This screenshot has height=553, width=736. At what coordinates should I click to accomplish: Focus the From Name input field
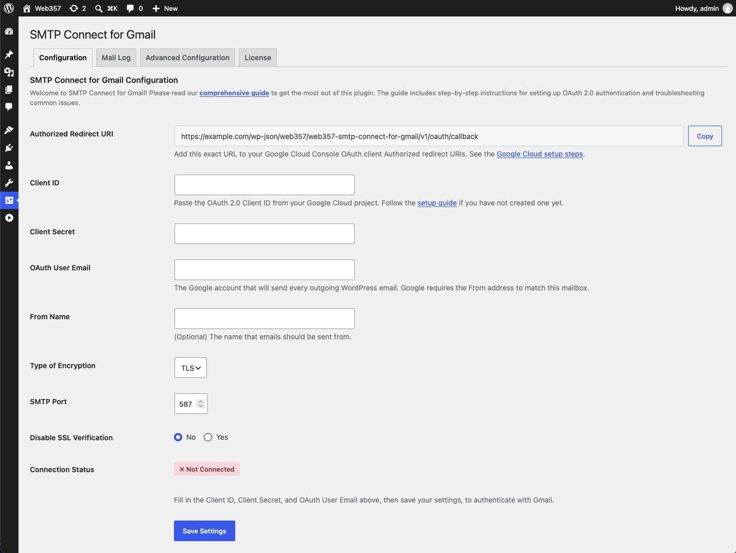pyautogui.click(x=265, y=319)
